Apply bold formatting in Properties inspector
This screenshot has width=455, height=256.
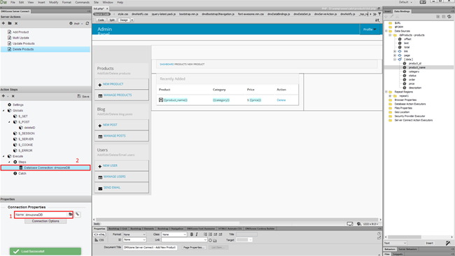click(x=192, y=234)
